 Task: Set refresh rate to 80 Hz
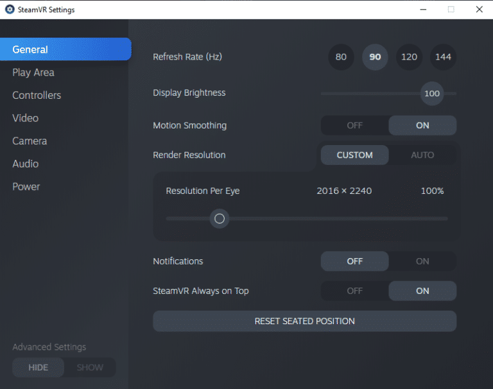point(341,57)
